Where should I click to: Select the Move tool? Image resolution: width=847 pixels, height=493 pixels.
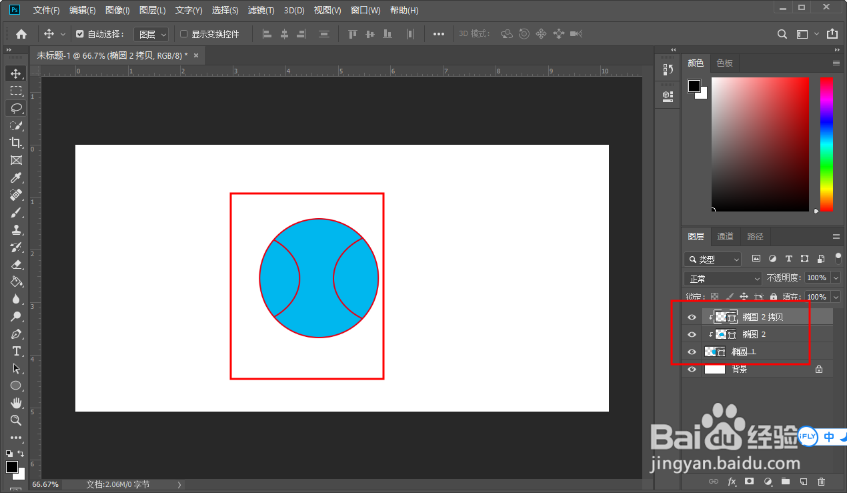coord(16,73)
